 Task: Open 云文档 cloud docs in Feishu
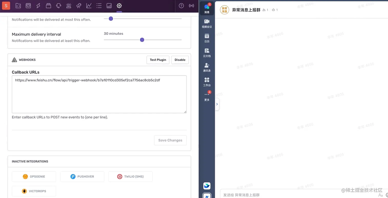(207, 52)
